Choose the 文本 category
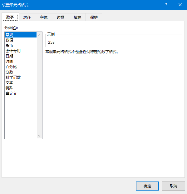This screenshot has height=194, width=187. coord(21,83)
